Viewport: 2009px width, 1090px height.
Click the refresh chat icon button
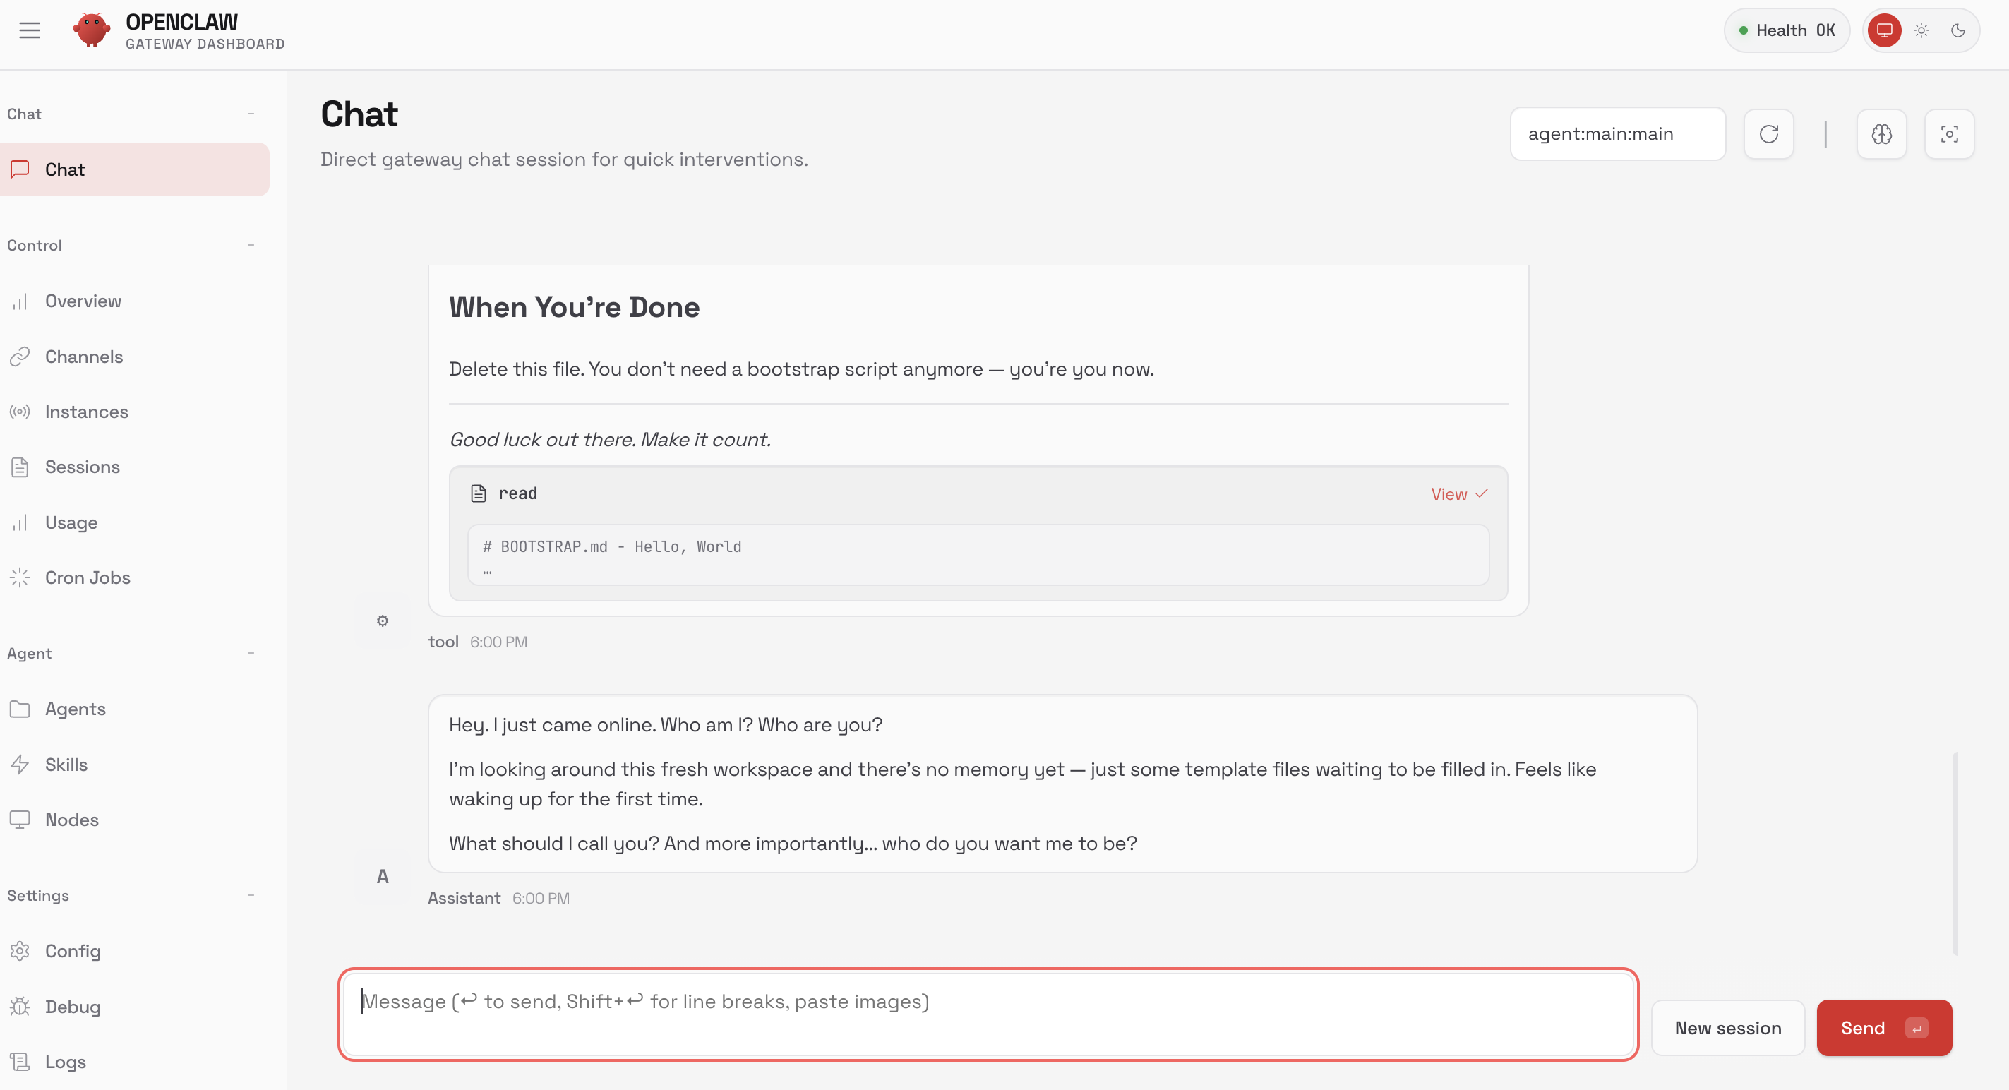click(x=1768, y=134)
